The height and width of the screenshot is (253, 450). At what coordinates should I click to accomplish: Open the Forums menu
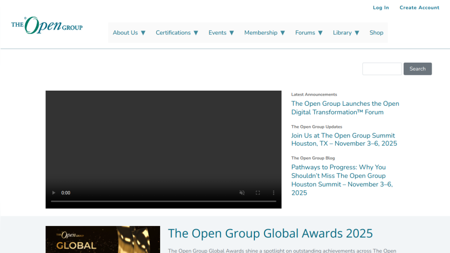coord(305,33)
